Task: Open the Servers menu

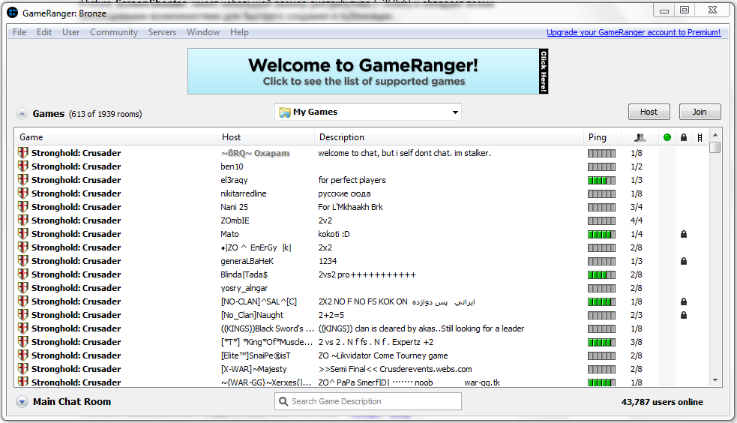Action: (162, 32)
